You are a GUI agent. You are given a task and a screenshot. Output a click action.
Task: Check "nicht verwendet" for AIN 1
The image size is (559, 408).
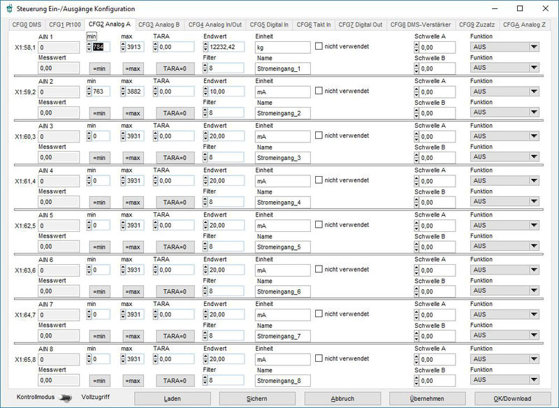click(319, 46)
